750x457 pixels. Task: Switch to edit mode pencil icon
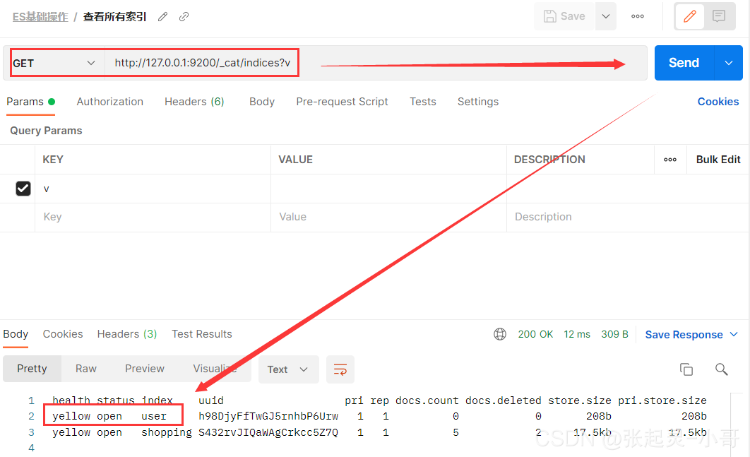coord(690,17)
